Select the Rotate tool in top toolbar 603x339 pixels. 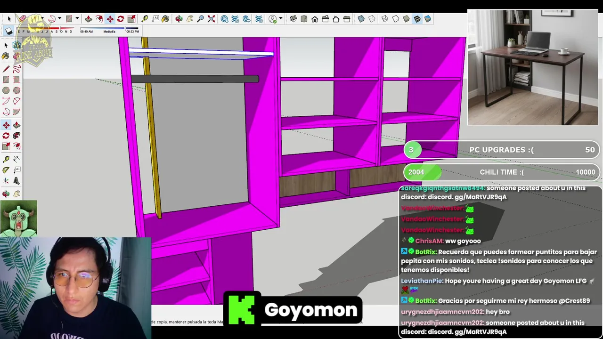(x=121, y=19)
